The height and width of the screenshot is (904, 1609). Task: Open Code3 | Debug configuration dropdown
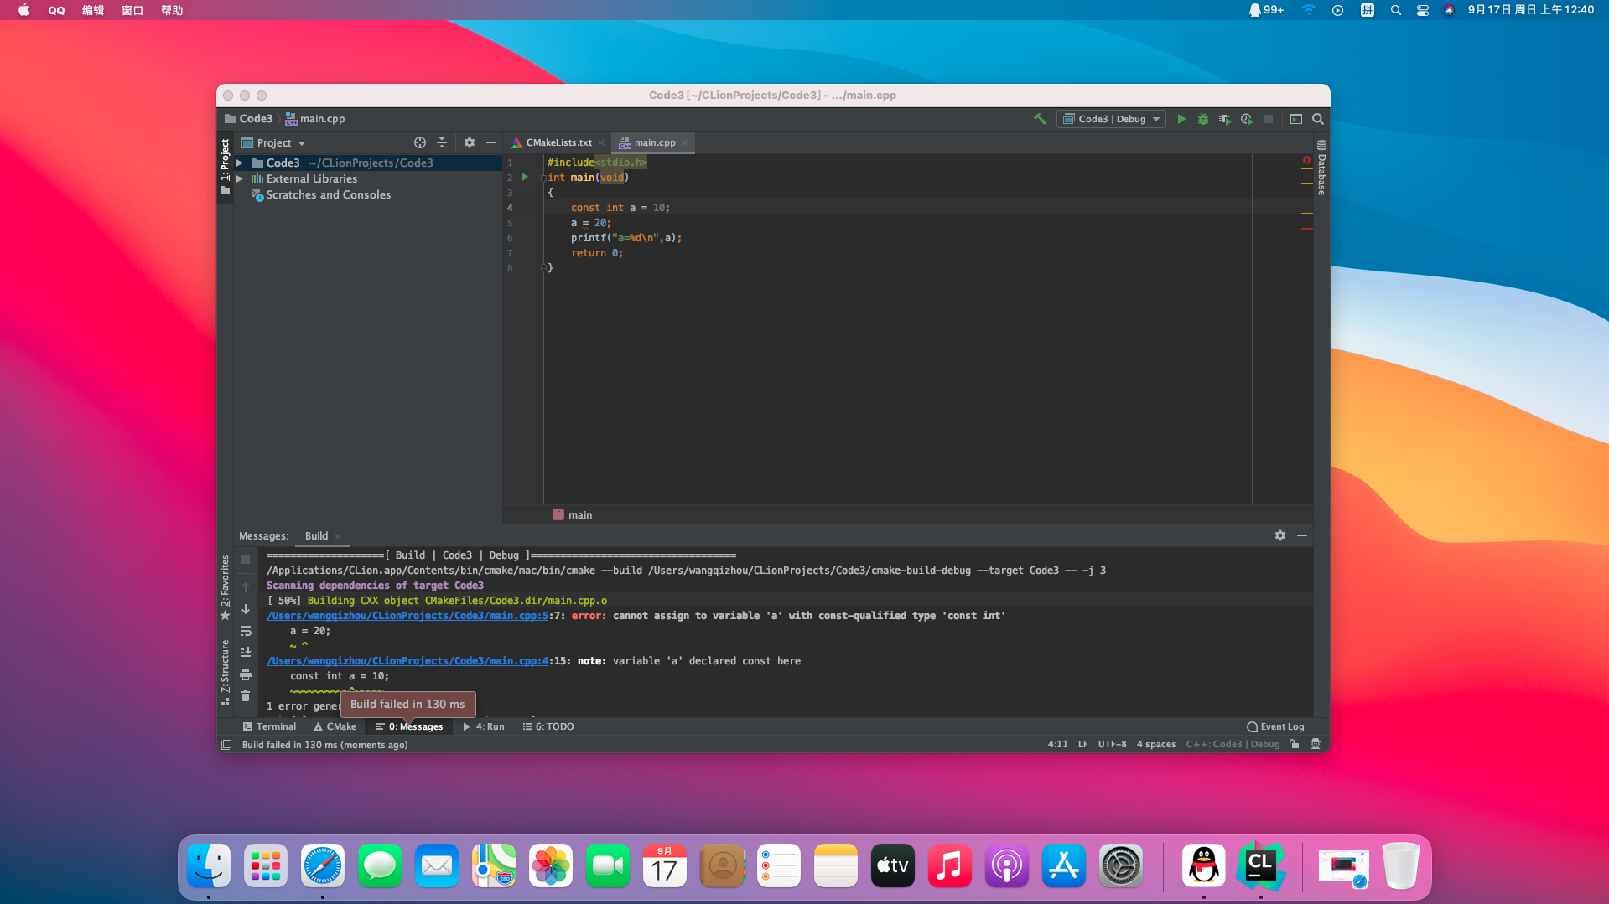pyautogui.click(x=1111, y=119)
